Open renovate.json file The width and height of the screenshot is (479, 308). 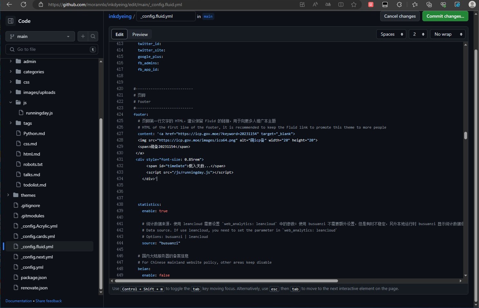[34, 288]
